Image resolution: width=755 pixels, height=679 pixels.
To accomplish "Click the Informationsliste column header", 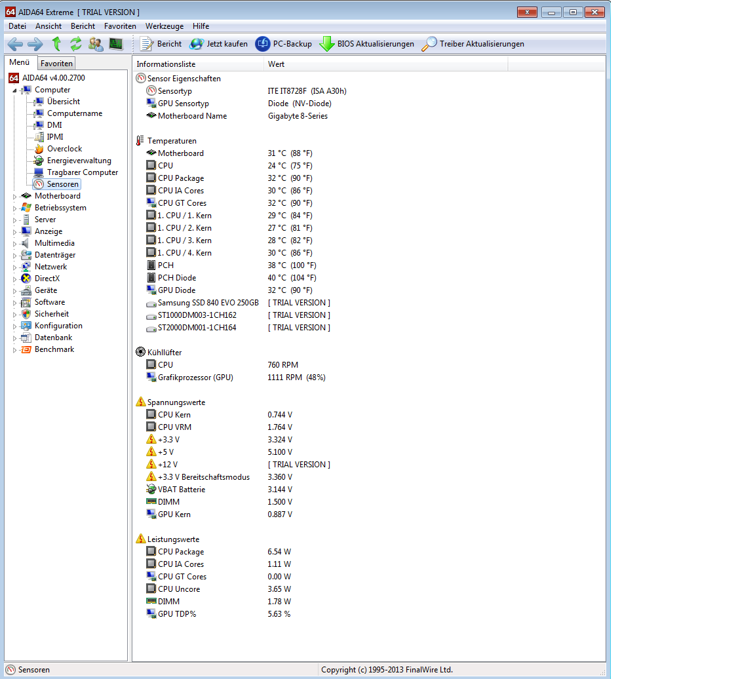I will (x=199, y=64).
